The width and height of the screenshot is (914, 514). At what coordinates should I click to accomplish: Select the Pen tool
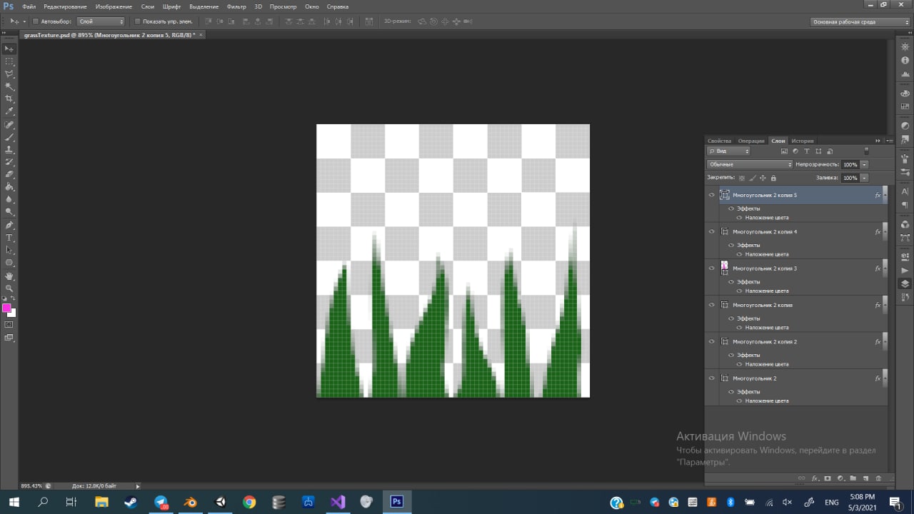point(9,226)
